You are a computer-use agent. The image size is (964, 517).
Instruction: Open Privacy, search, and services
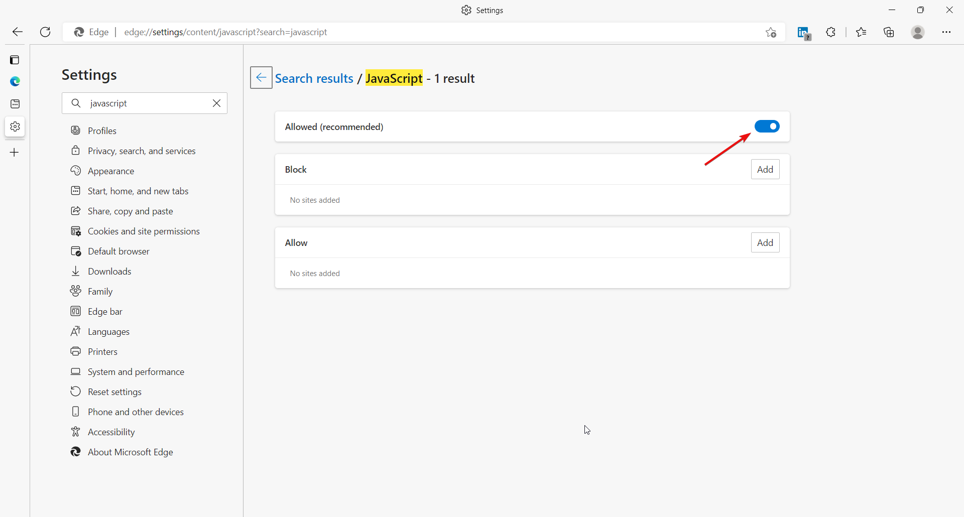(142, 151)
